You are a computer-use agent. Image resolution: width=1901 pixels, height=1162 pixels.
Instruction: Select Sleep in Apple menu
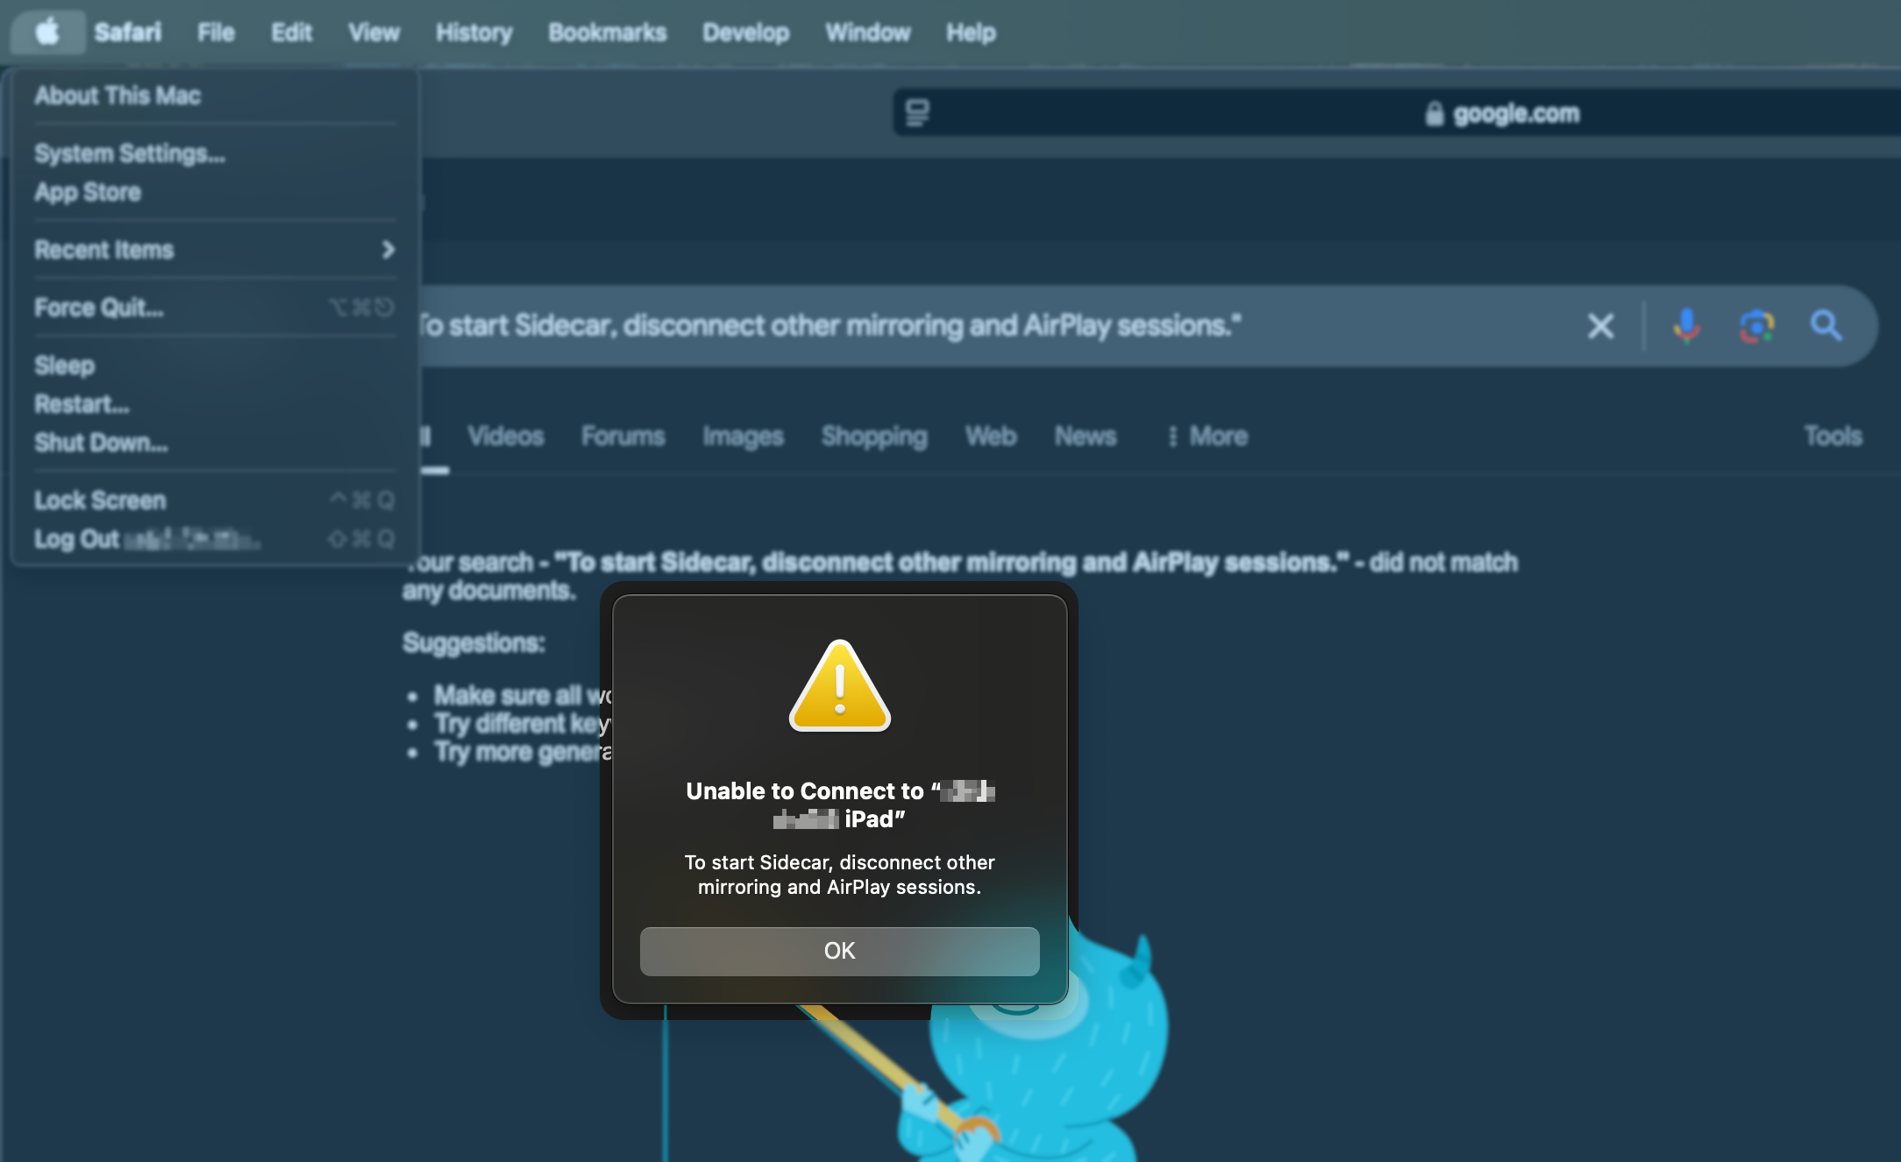[216, 365]
